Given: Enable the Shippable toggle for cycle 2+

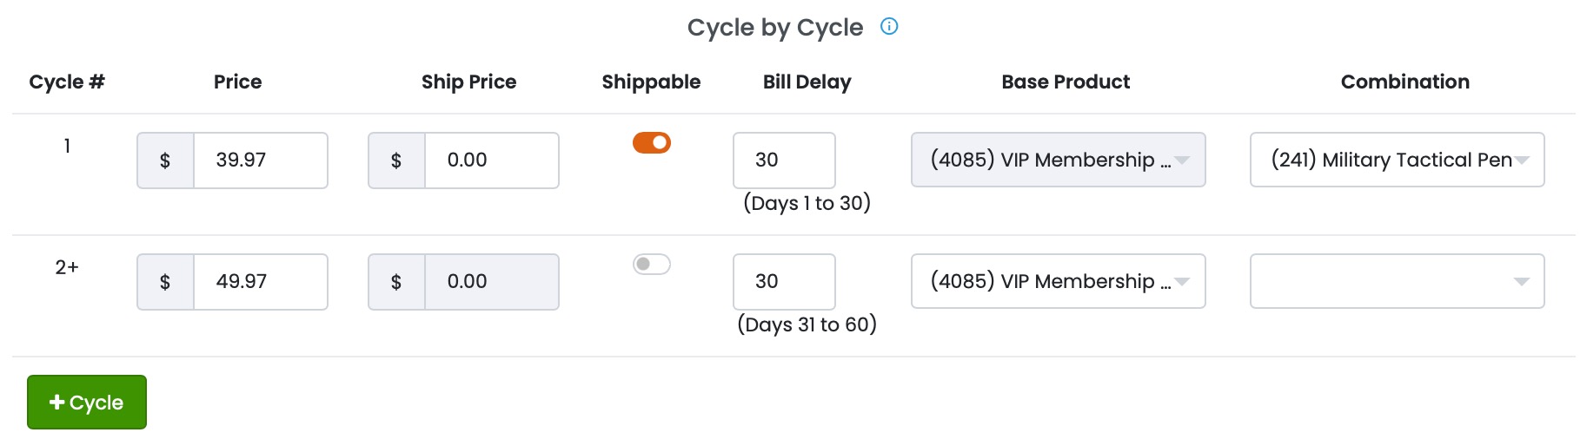Looking at the screenshot, I should (x=652, y=264).
